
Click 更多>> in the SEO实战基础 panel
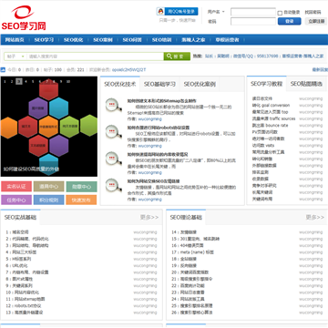(x=149, y=217)
